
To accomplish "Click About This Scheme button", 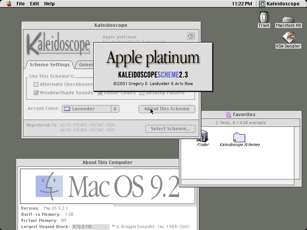I will pos(167,109).
